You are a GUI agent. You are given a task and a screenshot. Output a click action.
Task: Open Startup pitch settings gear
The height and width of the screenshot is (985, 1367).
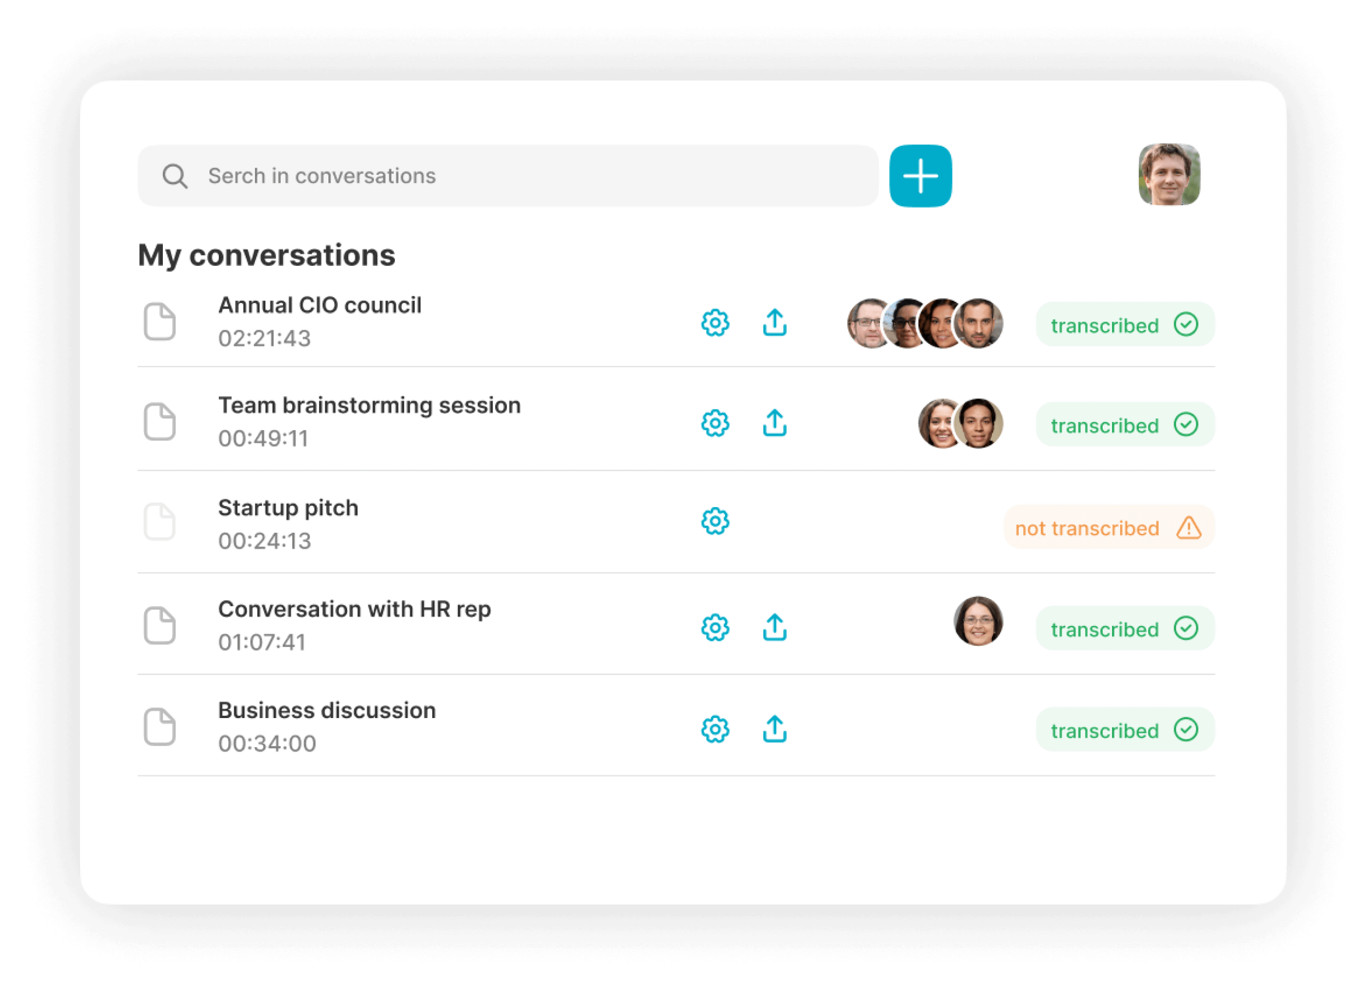click(715, 521)
